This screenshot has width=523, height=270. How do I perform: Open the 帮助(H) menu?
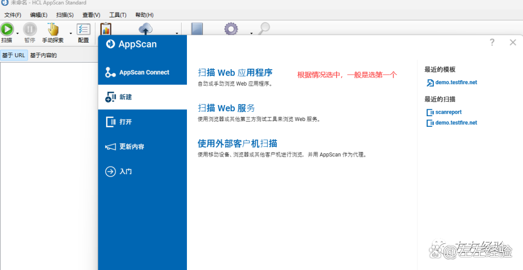pyautogui.click(x=144, y=15)
